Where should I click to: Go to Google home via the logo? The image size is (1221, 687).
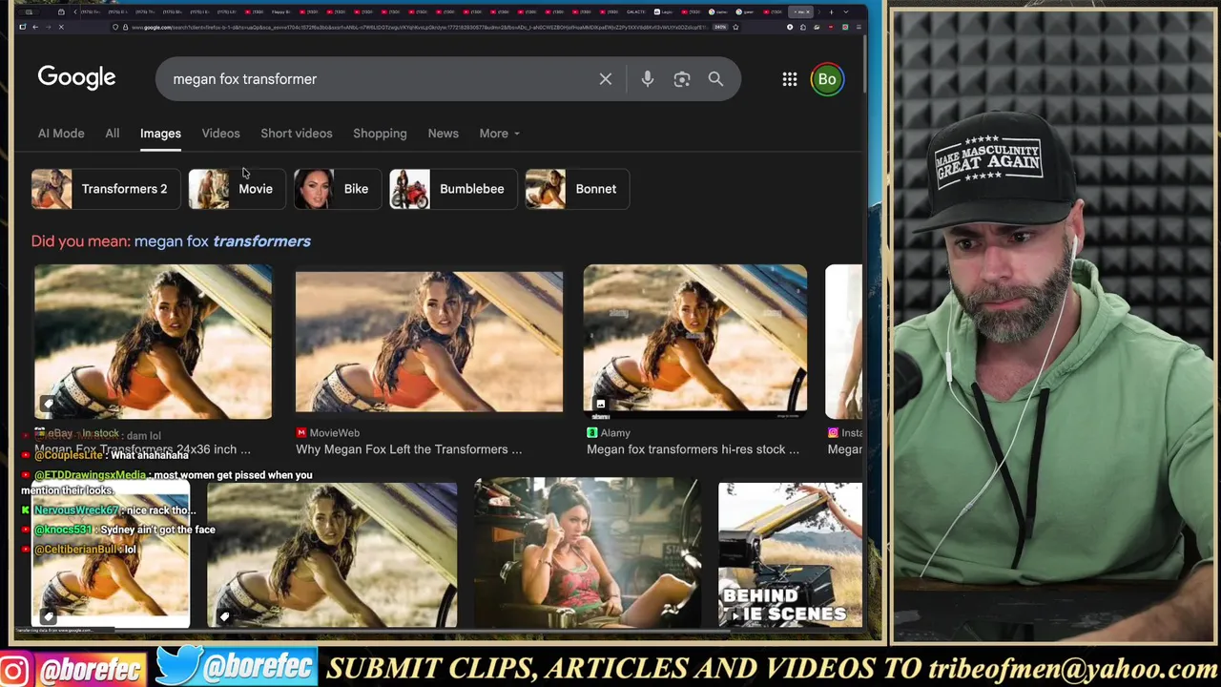76,78
